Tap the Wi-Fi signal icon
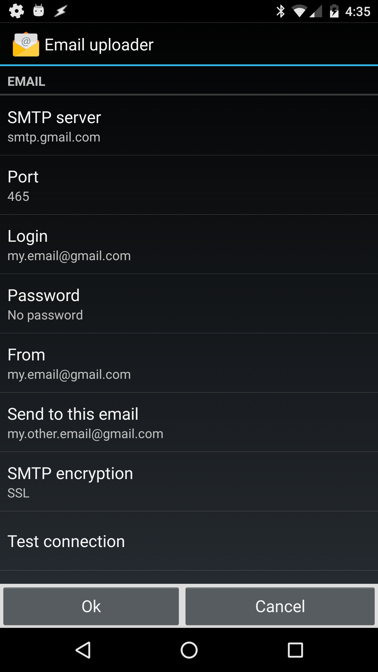This screenshot has height=672, width=378. coord(299,11)
